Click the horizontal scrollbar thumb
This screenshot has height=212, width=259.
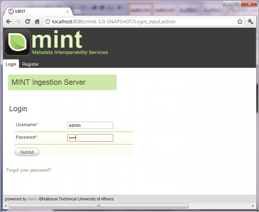pos(99,206)
